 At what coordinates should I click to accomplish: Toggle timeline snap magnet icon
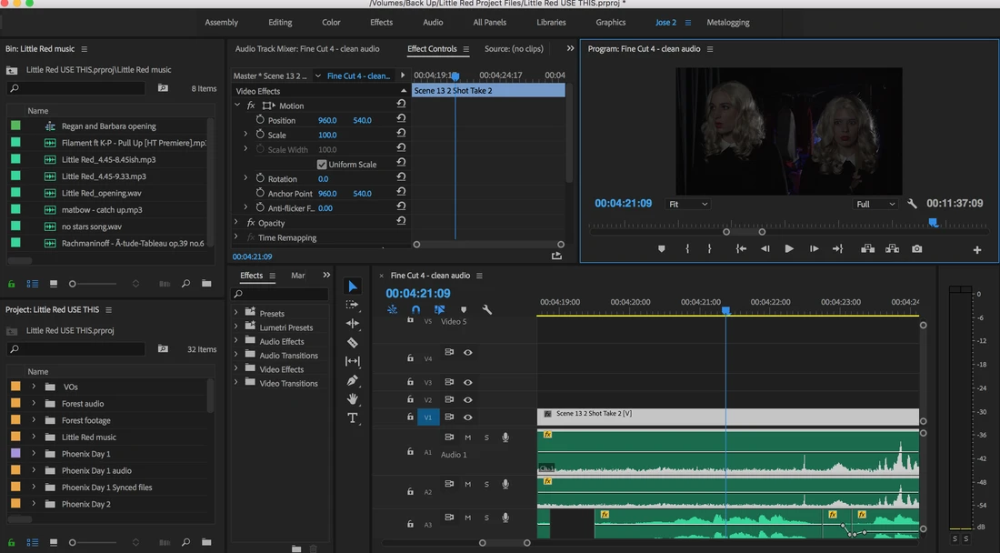coord(415,309)
